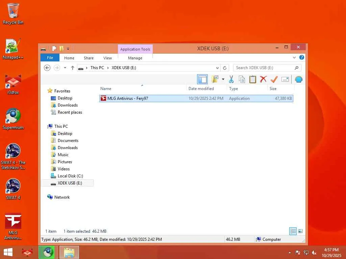Toggle the navigation pane toolbar button
The height and width of the screenshot is (259, 346).
pos(202,79)
